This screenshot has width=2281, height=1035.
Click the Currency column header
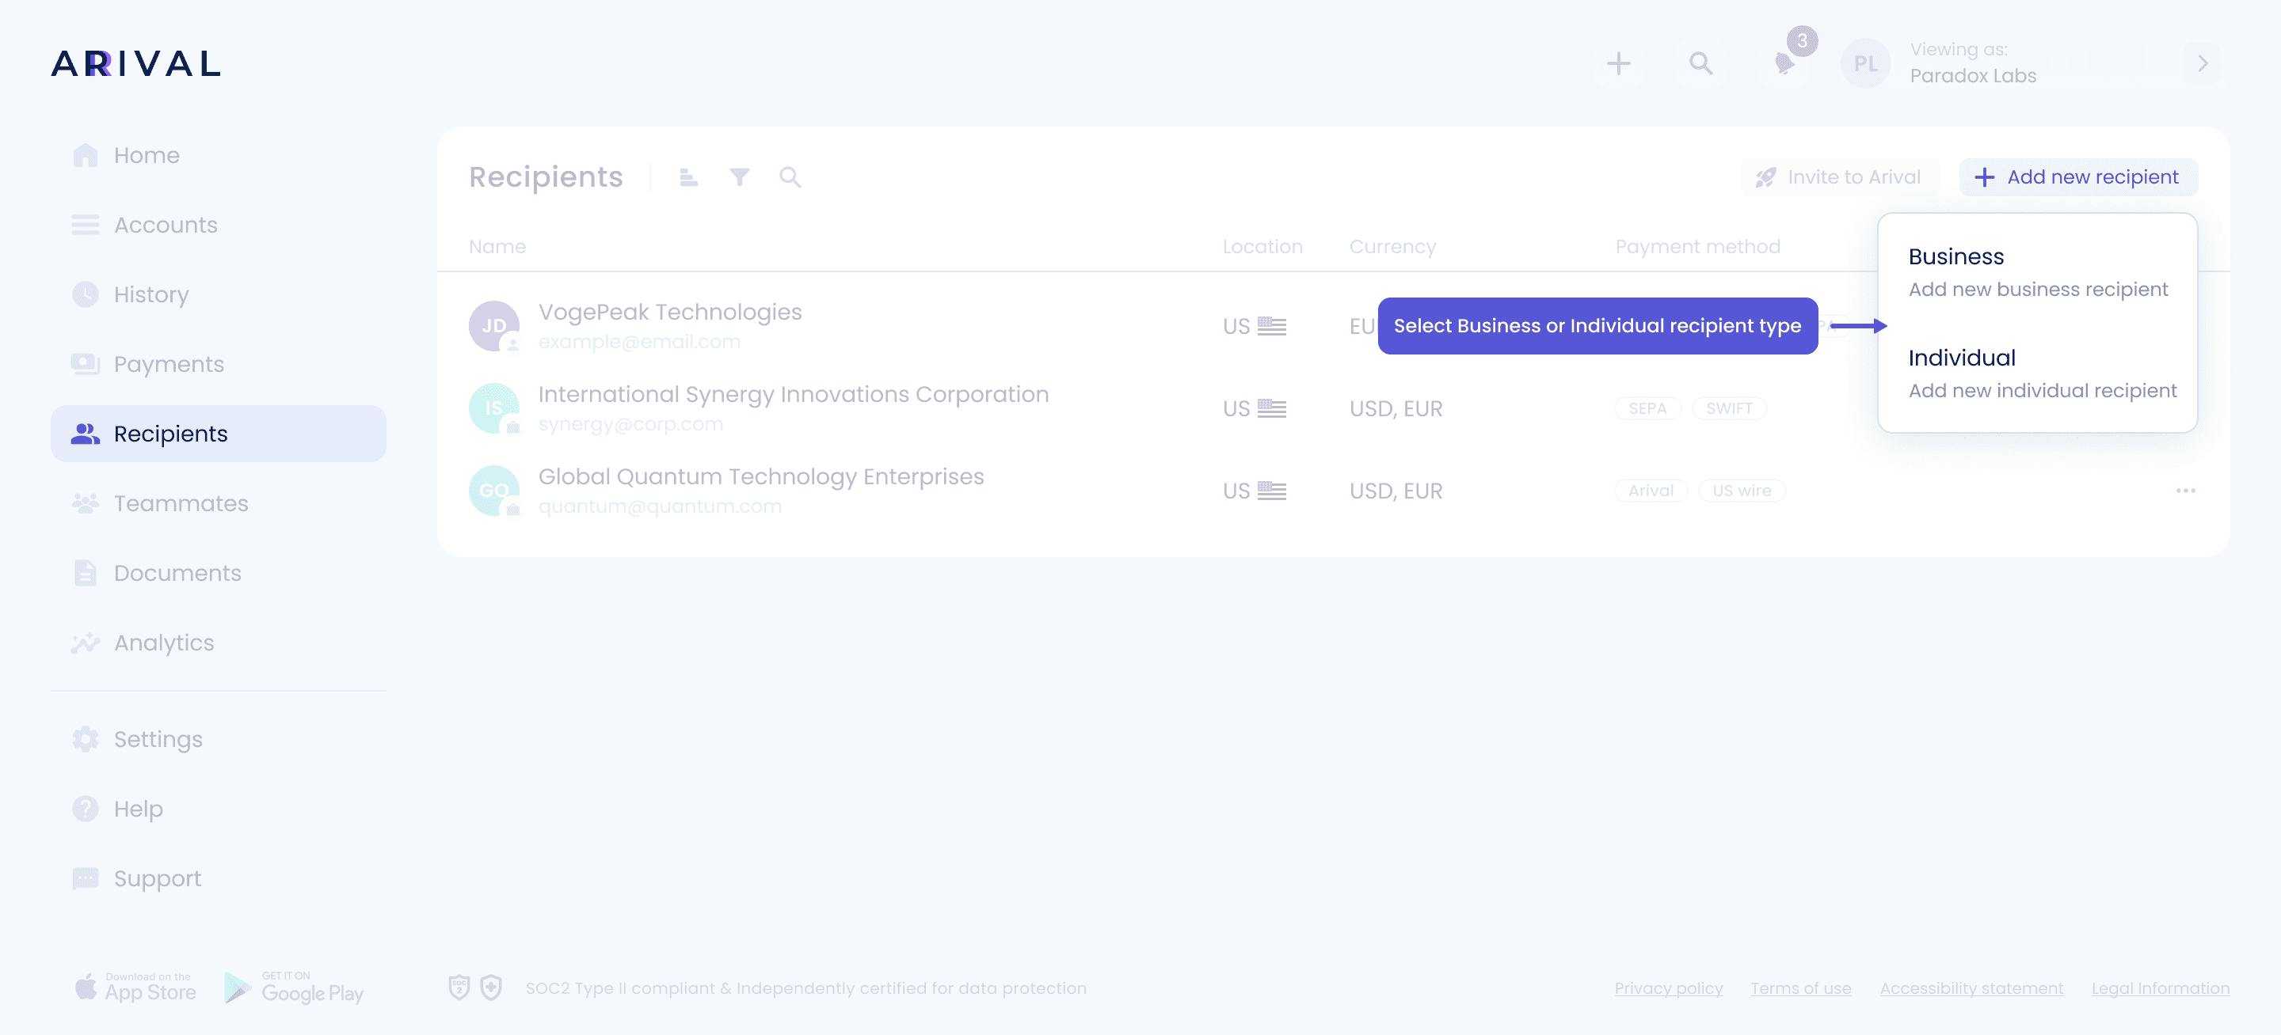(1393, 247)
